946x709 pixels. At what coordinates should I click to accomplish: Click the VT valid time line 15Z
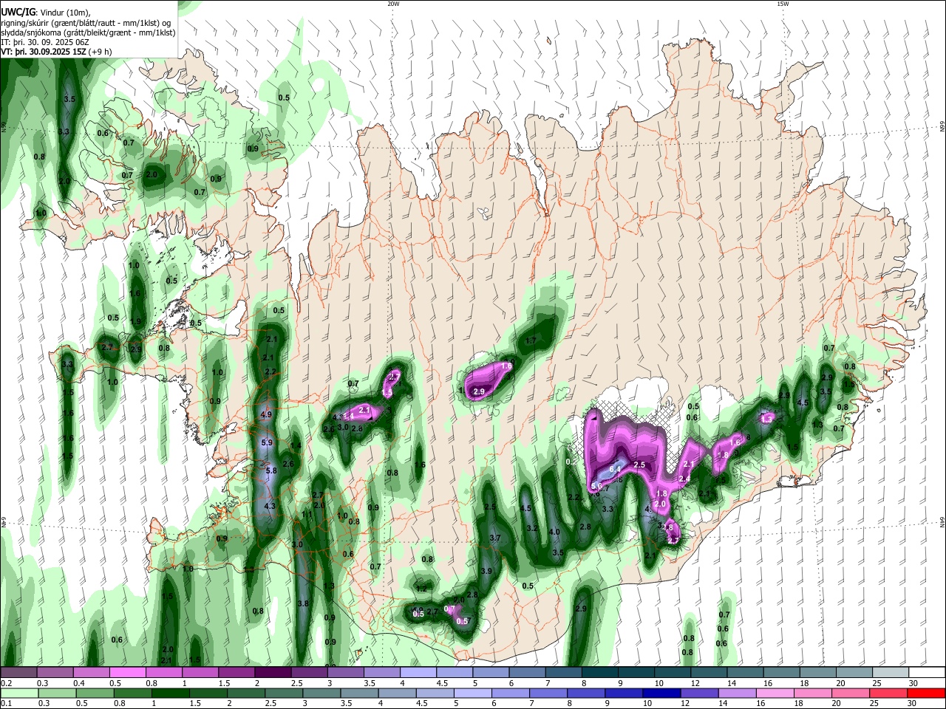[x=56, y=52]
